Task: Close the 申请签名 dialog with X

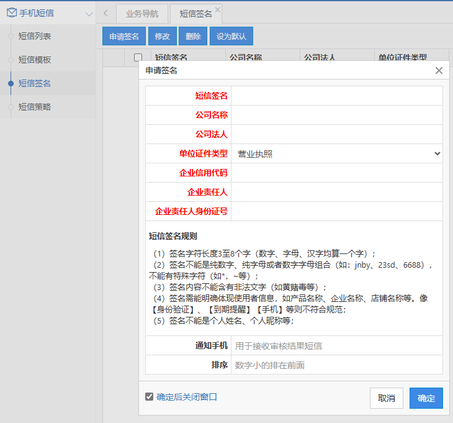Action: click(x=439, y=70)
